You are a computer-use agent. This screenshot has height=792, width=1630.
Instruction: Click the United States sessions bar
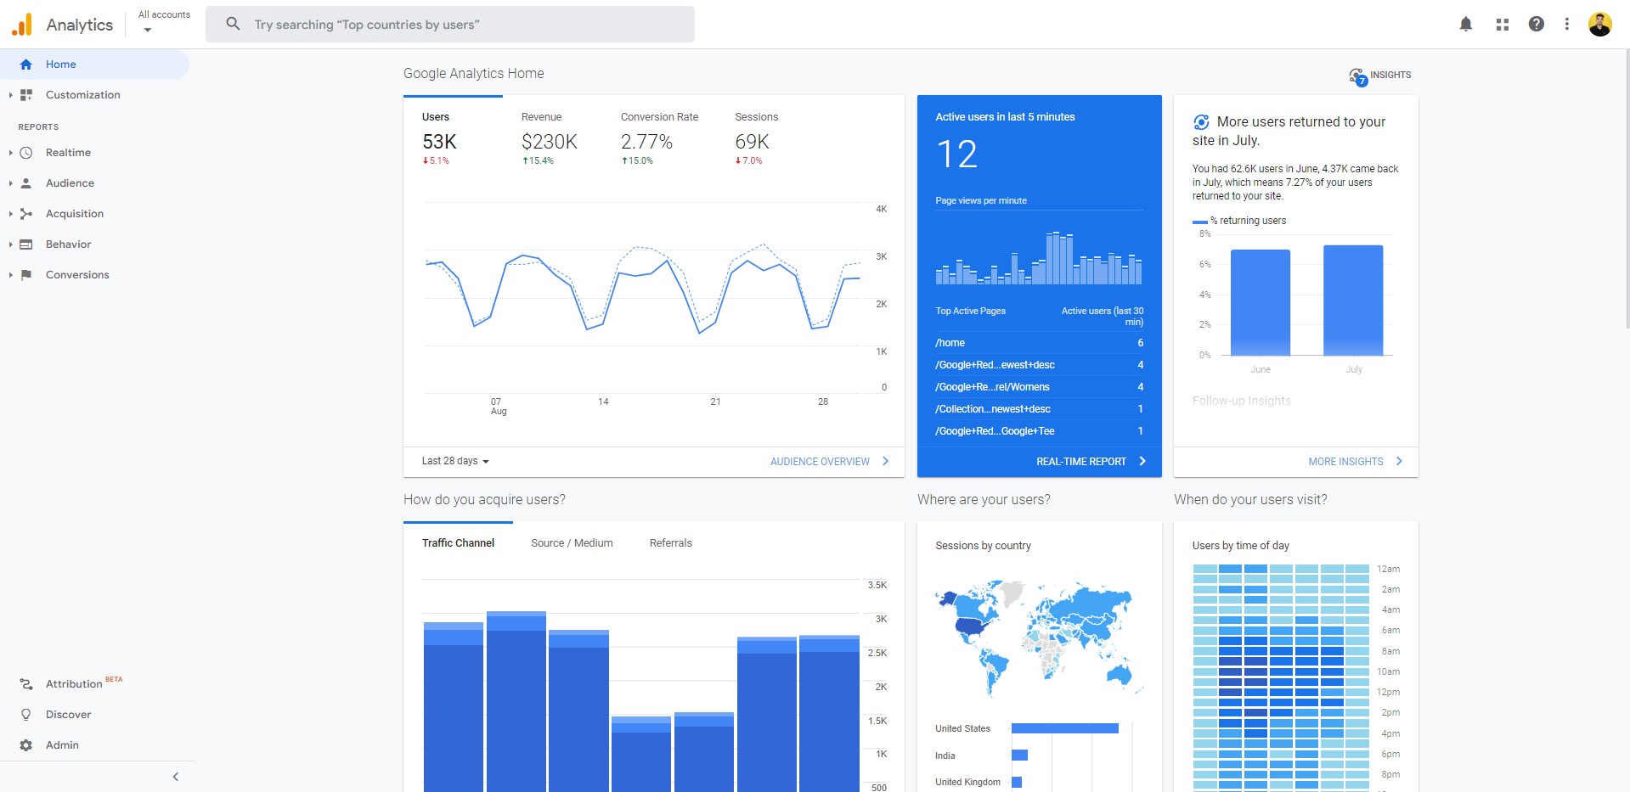tap(1065, 728)
